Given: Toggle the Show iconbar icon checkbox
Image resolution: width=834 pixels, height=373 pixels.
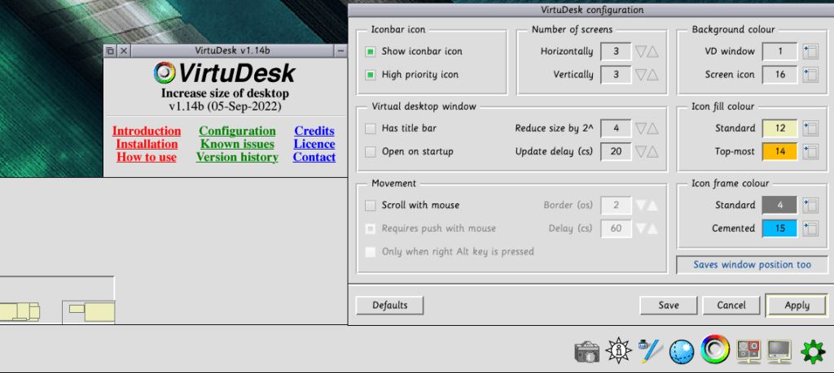Looking at the screenshot, I should point(371,51).
